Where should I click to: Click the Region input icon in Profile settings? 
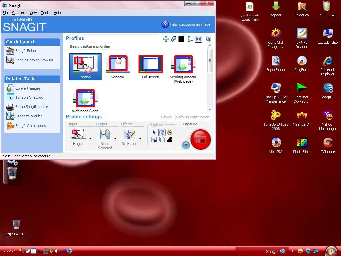(x=78, y=134)
